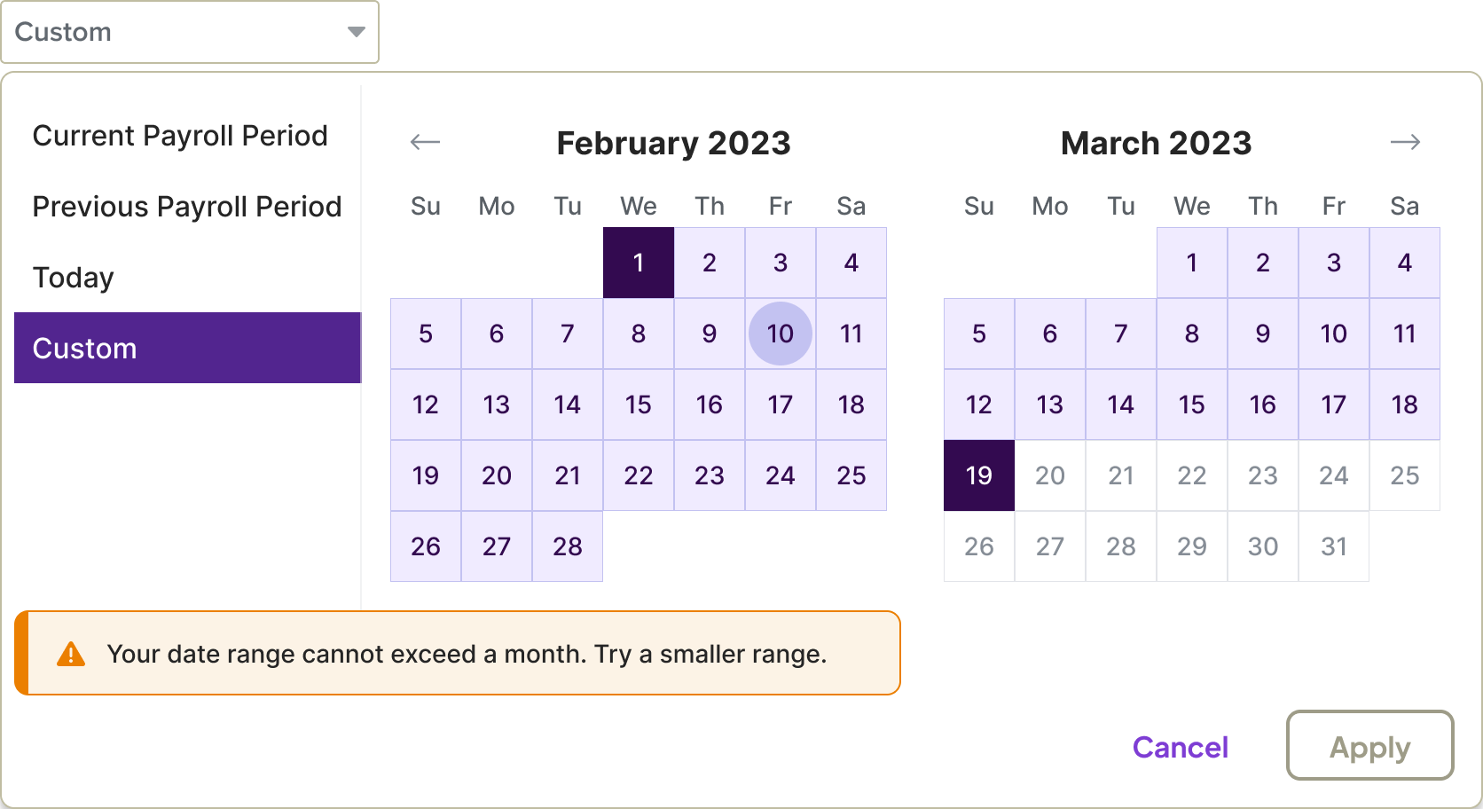Select February 10 in the calendar
Screen dimensions: 1483x809
[781, 334]
